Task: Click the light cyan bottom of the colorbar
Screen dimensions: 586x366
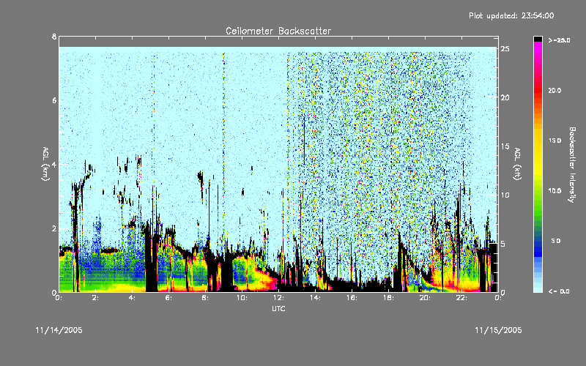Action: [538, 288]
